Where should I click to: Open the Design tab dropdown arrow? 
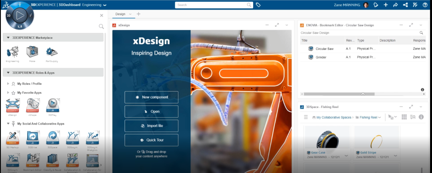click(x=130, y=14)
